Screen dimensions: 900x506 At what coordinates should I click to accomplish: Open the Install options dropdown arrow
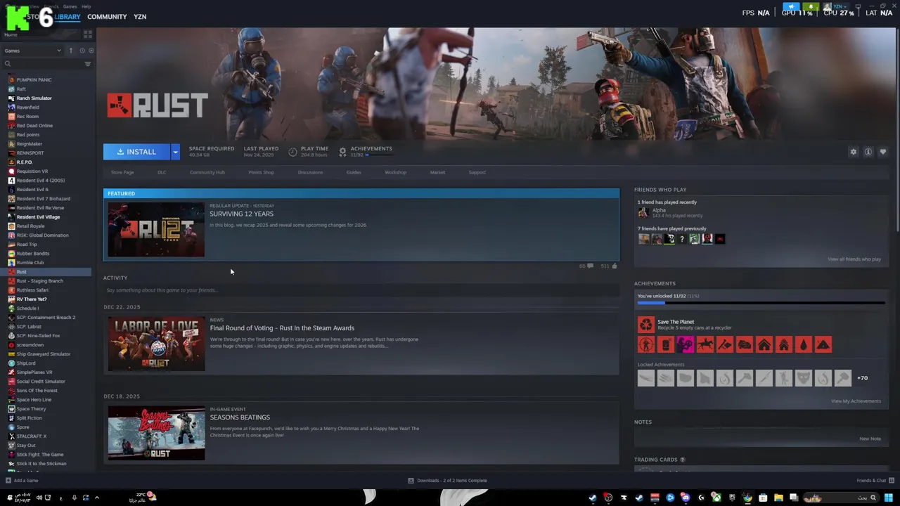tap(175, 152)
